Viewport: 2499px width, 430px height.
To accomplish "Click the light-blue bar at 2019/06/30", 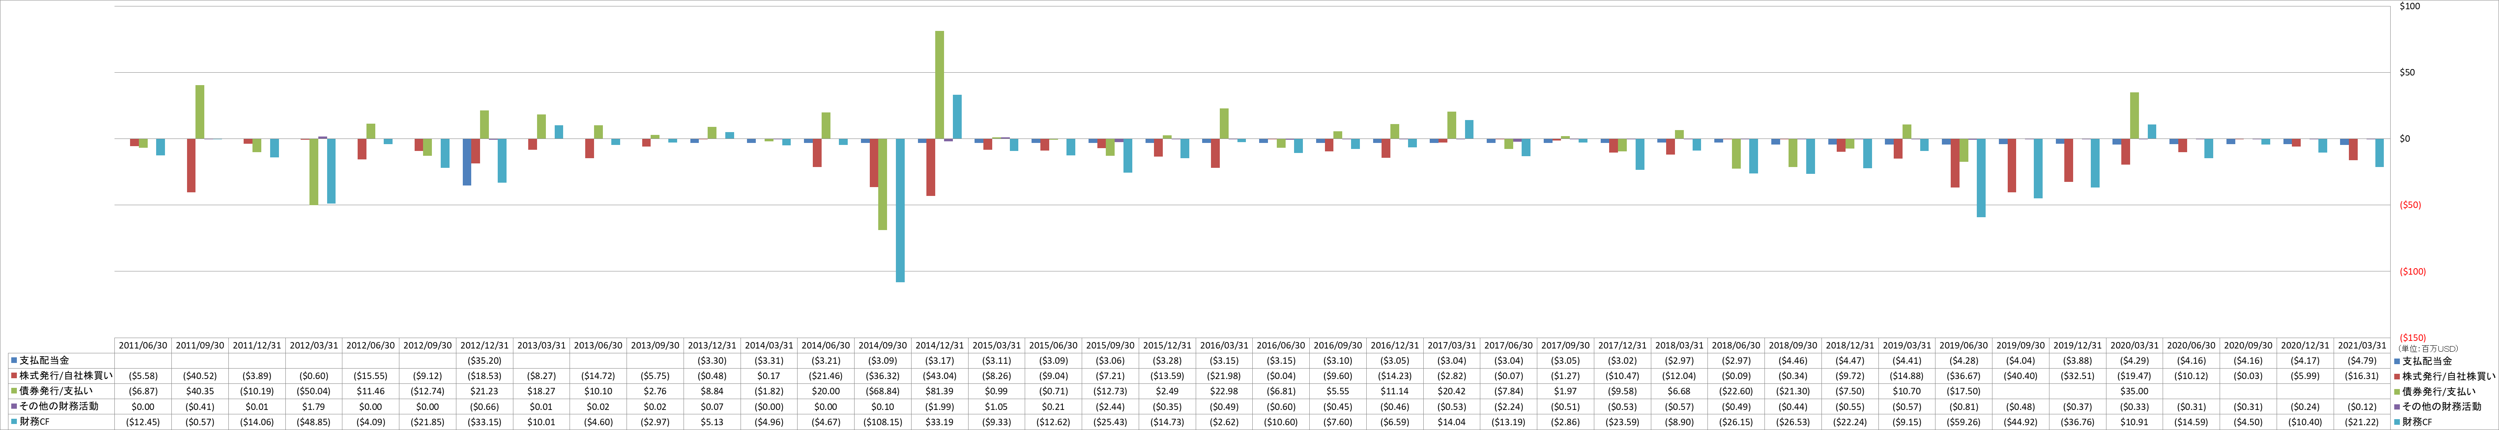I will coord(1981,177).
